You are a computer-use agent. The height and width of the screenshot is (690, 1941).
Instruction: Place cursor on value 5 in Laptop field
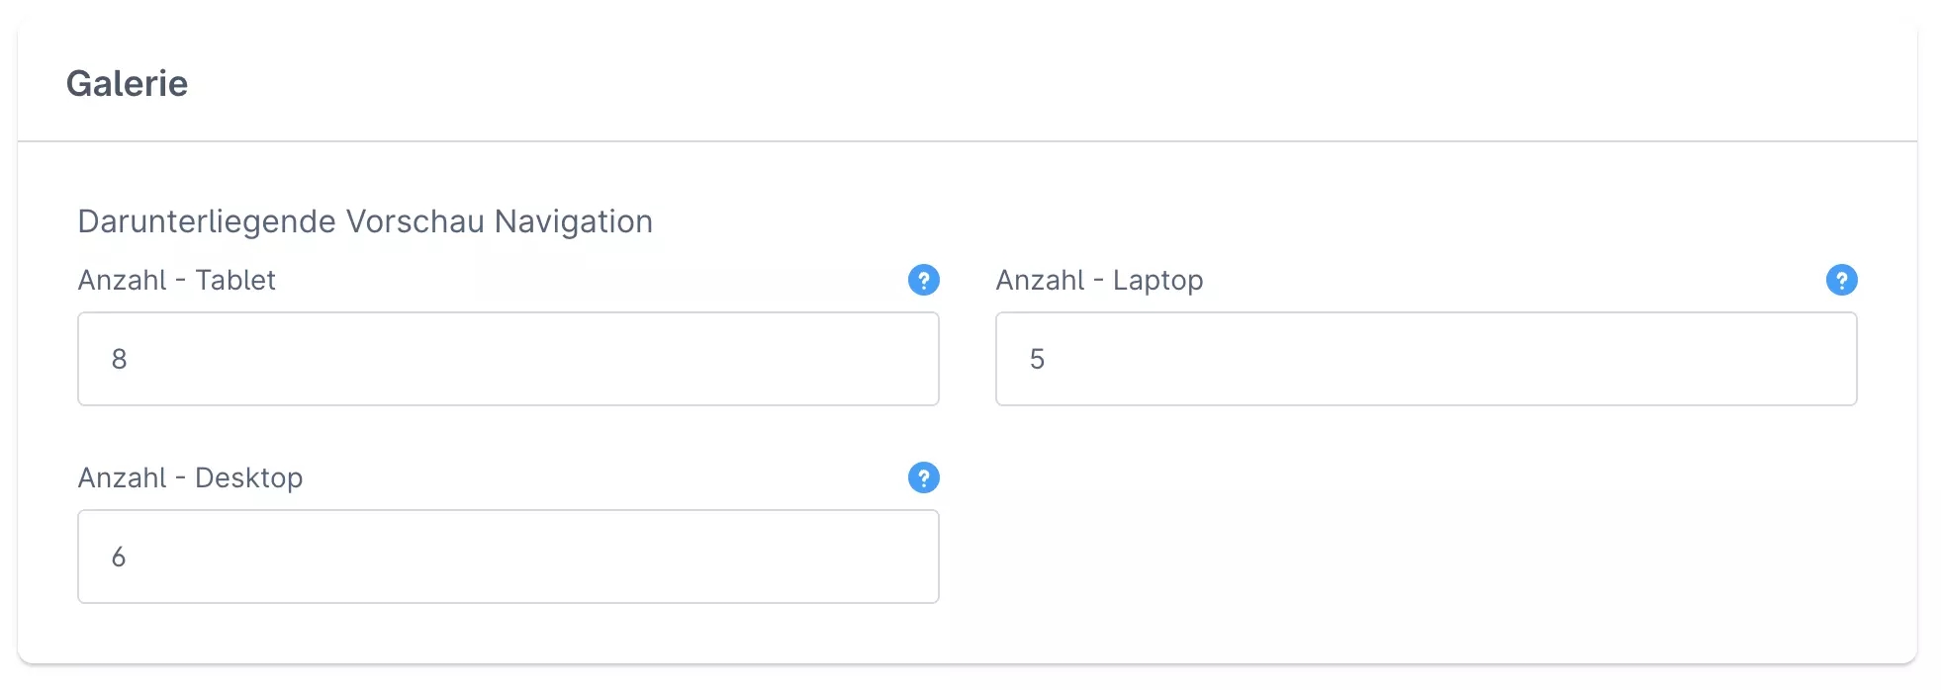tap(1037, 359)
